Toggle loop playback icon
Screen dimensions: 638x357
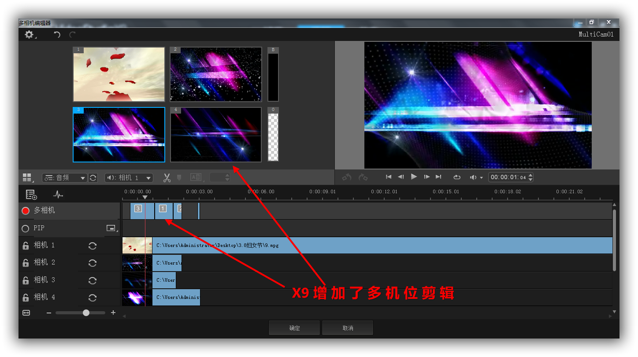(457, 177)
